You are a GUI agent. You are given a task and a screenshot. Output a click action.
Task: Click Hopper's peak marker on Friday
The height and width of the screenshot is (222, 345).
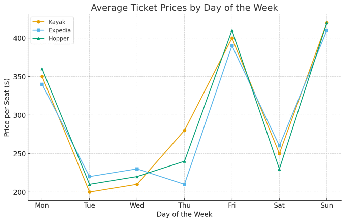232,31
